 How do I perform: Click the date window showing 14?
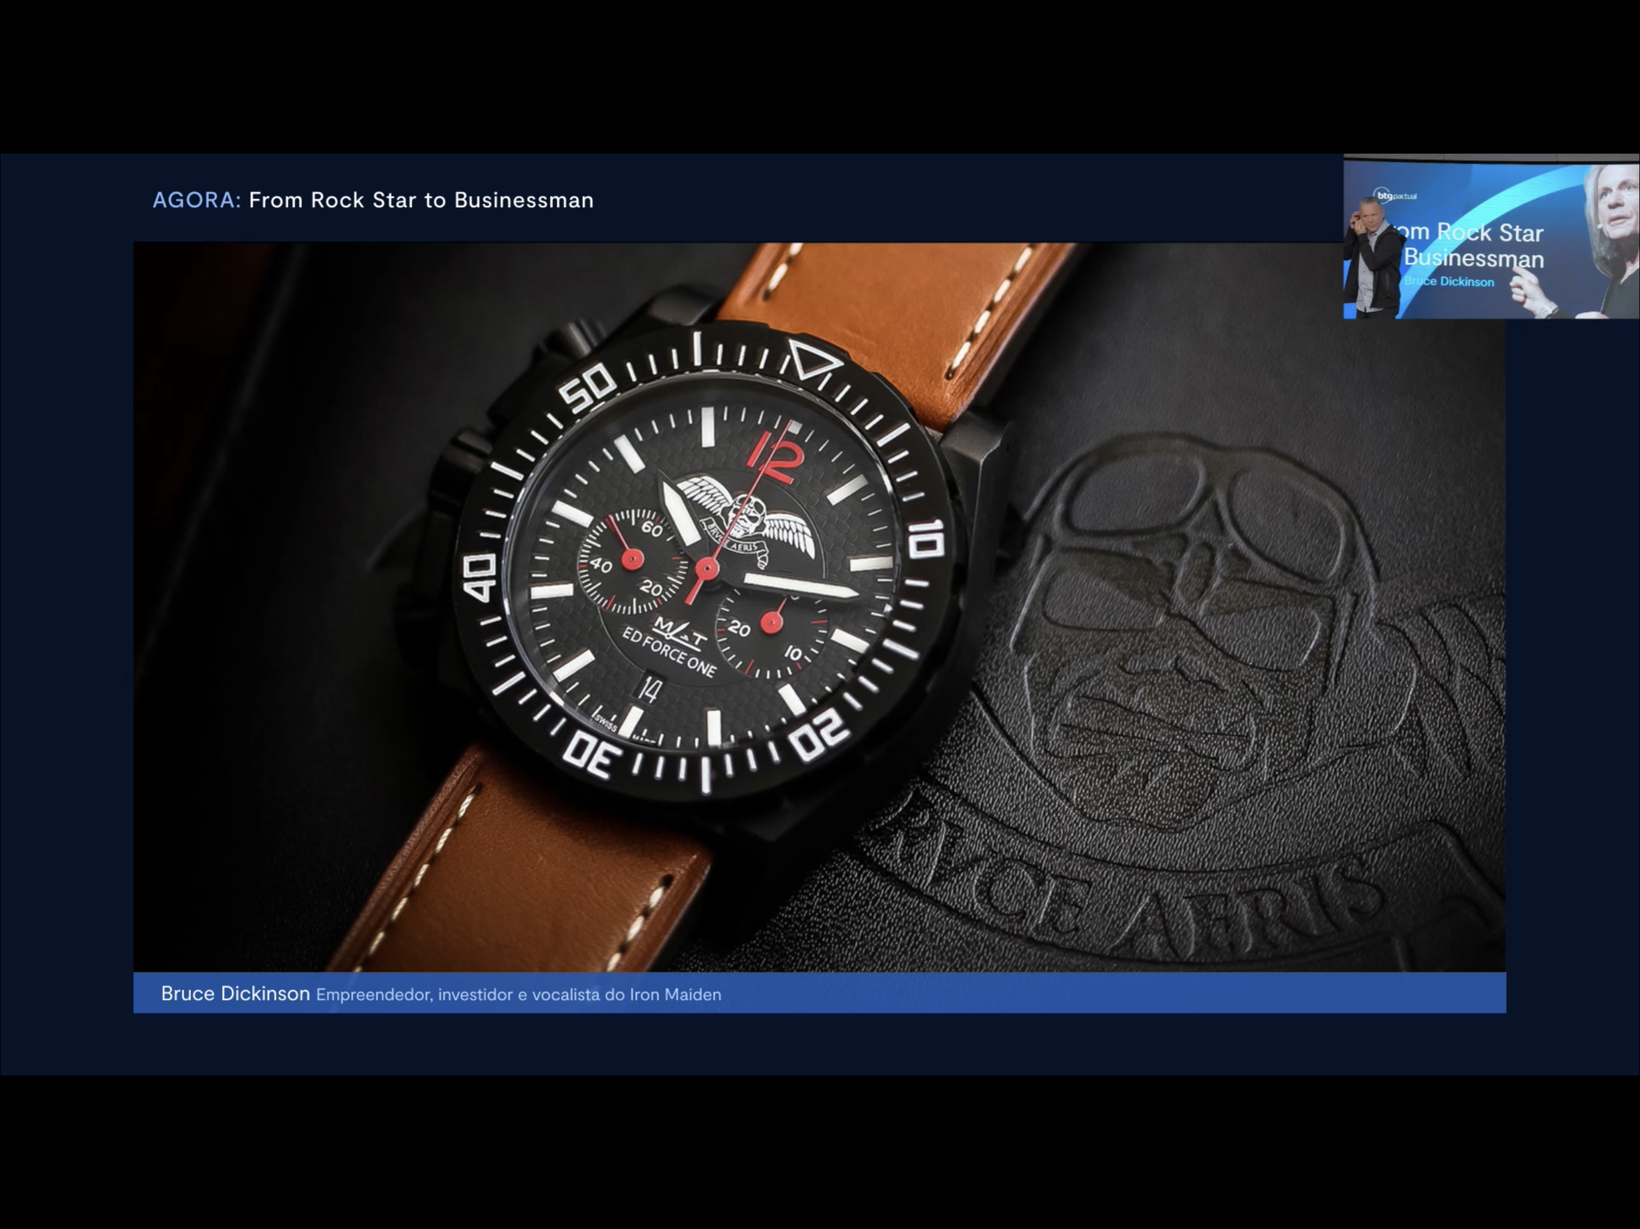(x=650, y=690)
